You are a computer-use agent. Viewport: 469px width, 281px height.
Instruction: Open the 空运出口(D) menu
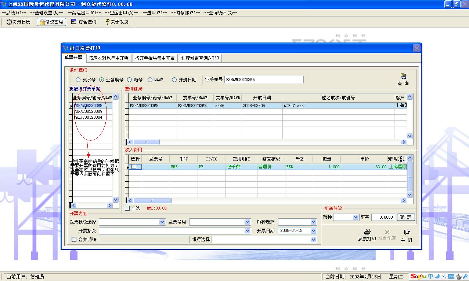tap(122, 13)
